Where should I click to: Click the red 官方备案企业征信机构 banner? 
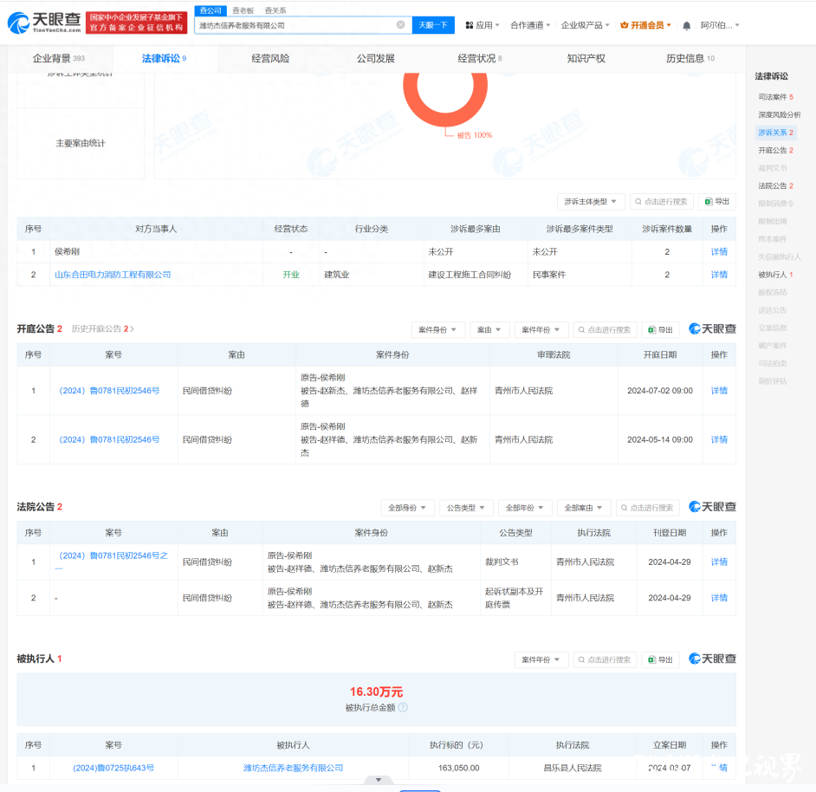tap(136, 23)
